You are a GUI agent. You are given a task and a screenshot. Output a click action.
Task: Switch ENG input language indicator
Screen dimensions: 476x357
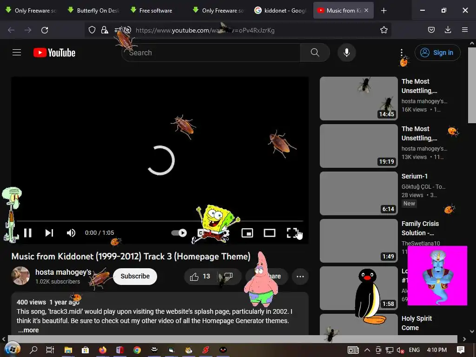[x=414, y=350]
